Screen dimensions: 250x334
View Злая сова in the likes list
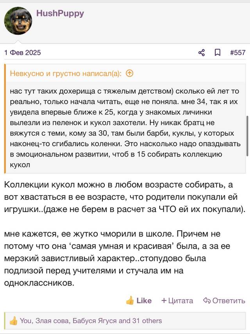tap(53, 321)
